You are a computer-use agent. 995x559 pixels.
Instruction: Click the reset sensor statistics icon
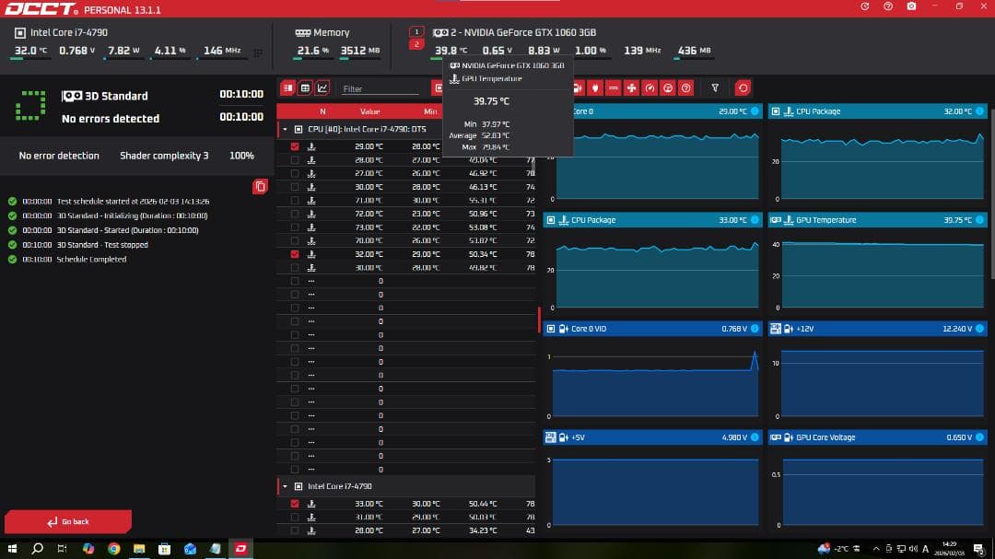pos(743,88)
